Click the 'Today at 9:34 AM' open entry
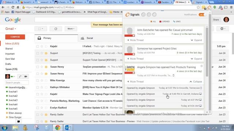This screenshot has width=234, height=131. [x=191, y=106]
